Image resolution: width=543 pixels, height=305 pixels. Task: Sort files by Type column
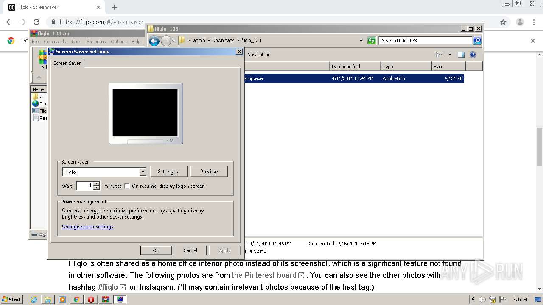pyautogui.click(x=406, y=67)
